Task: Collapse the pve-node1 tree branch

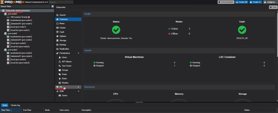Action: click(3, 14)
